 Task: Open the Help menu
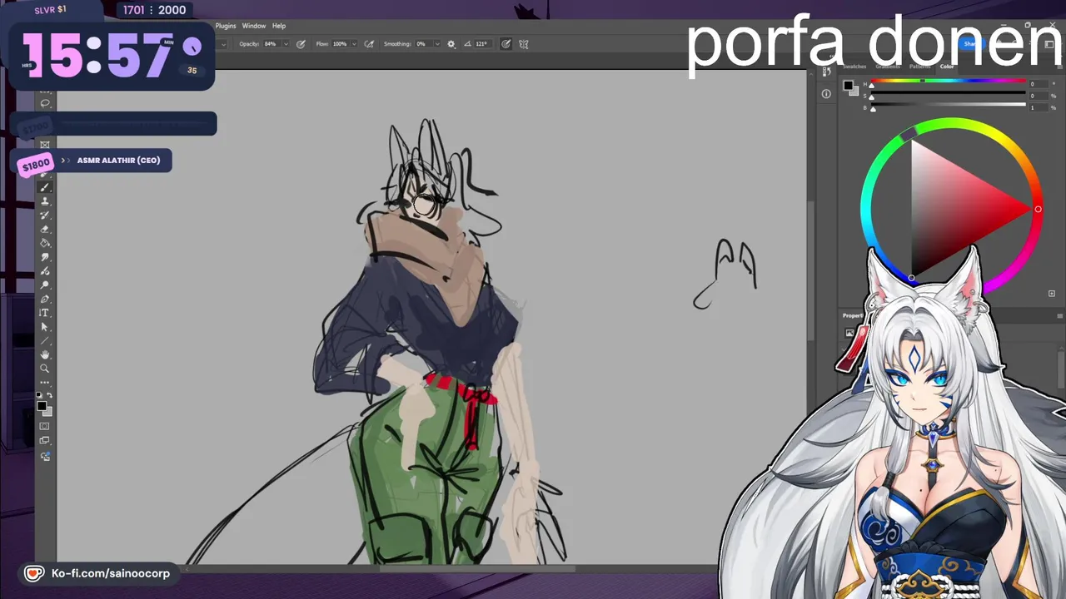[x=279, y=26]
